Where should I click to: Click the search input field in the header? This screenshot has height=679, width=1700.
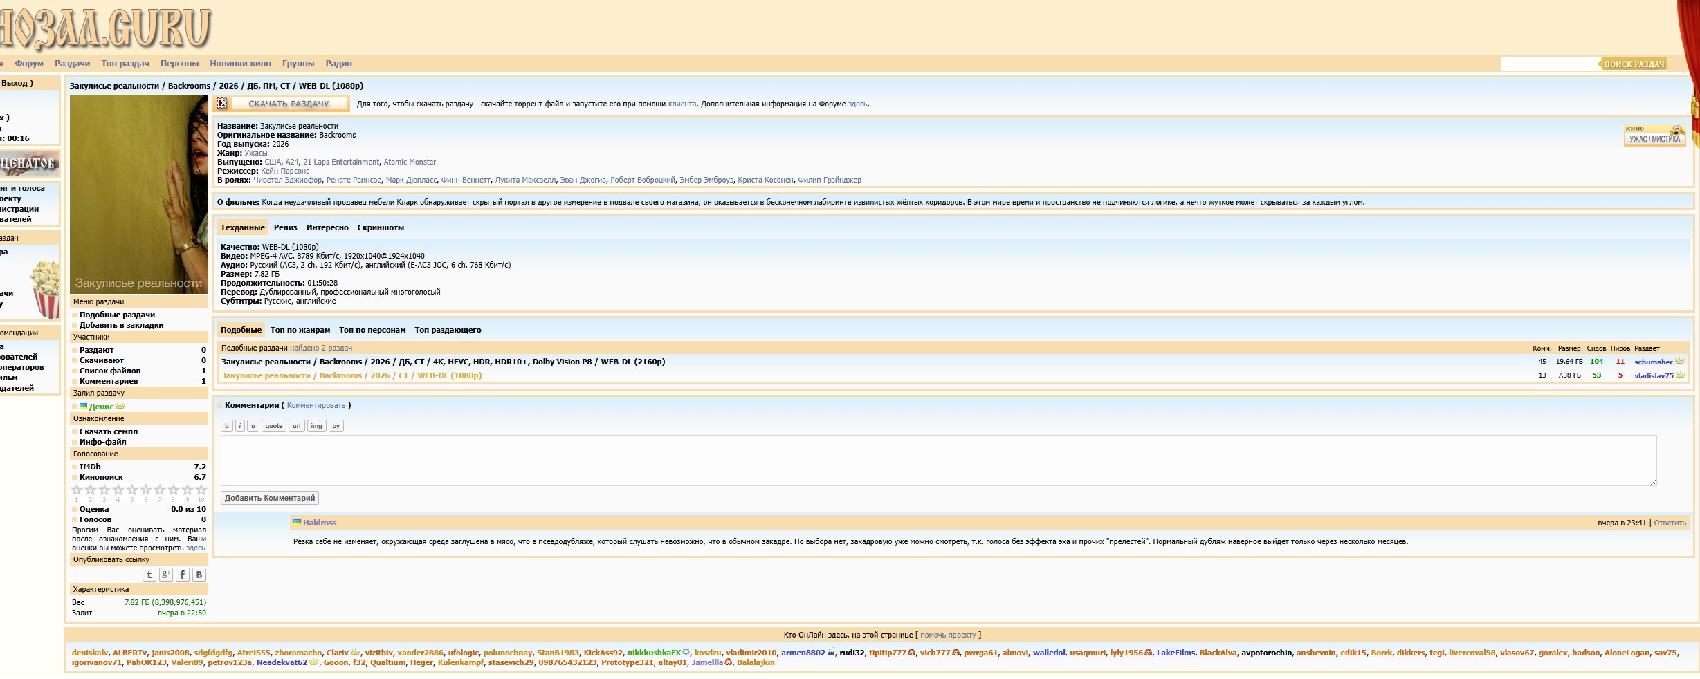pyautogui.click(x=1550, y=64)
